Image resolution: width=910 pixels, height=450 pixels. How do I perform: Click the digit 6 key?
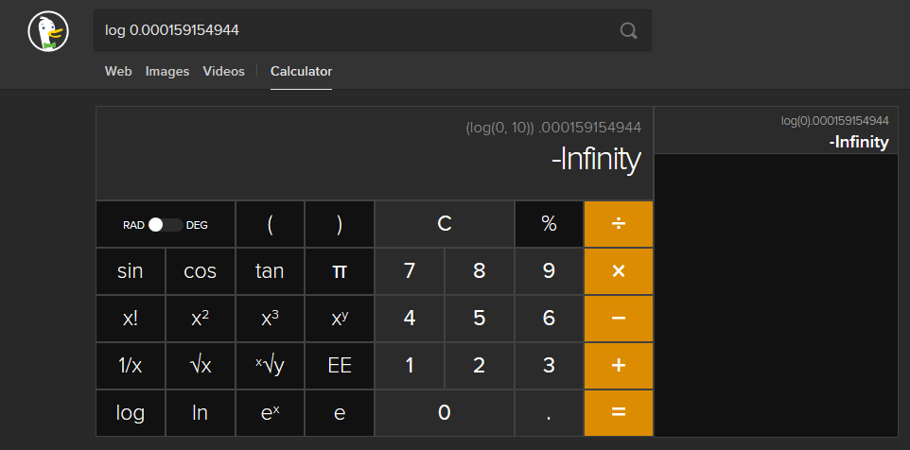coord(549,319)
